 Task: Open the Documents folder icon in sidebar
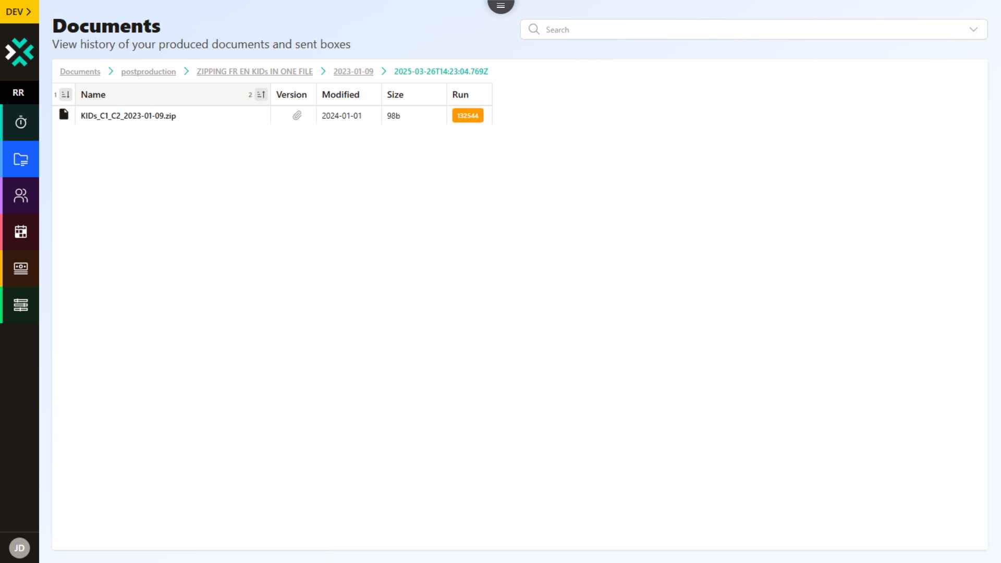(20, 159)
